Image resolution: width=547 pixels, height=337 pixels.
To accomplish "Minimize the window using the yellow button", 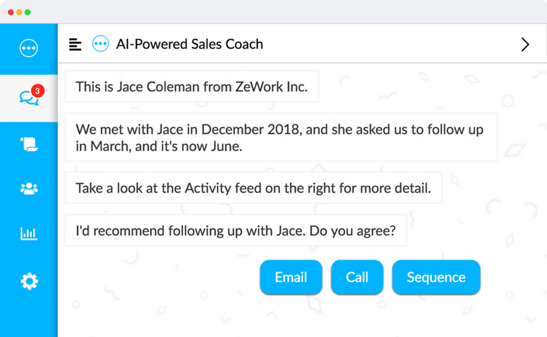I will (x=19, y=12).
